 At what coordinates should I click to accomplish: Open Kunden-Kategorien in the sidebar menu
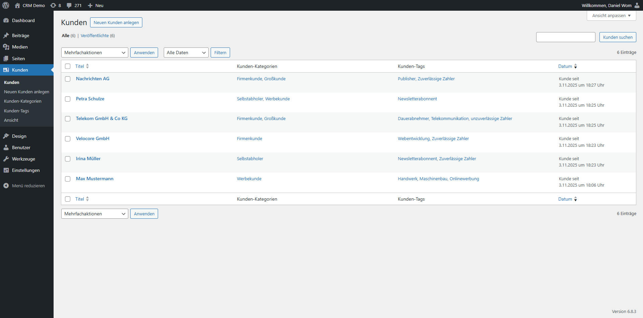coord(23,101)
